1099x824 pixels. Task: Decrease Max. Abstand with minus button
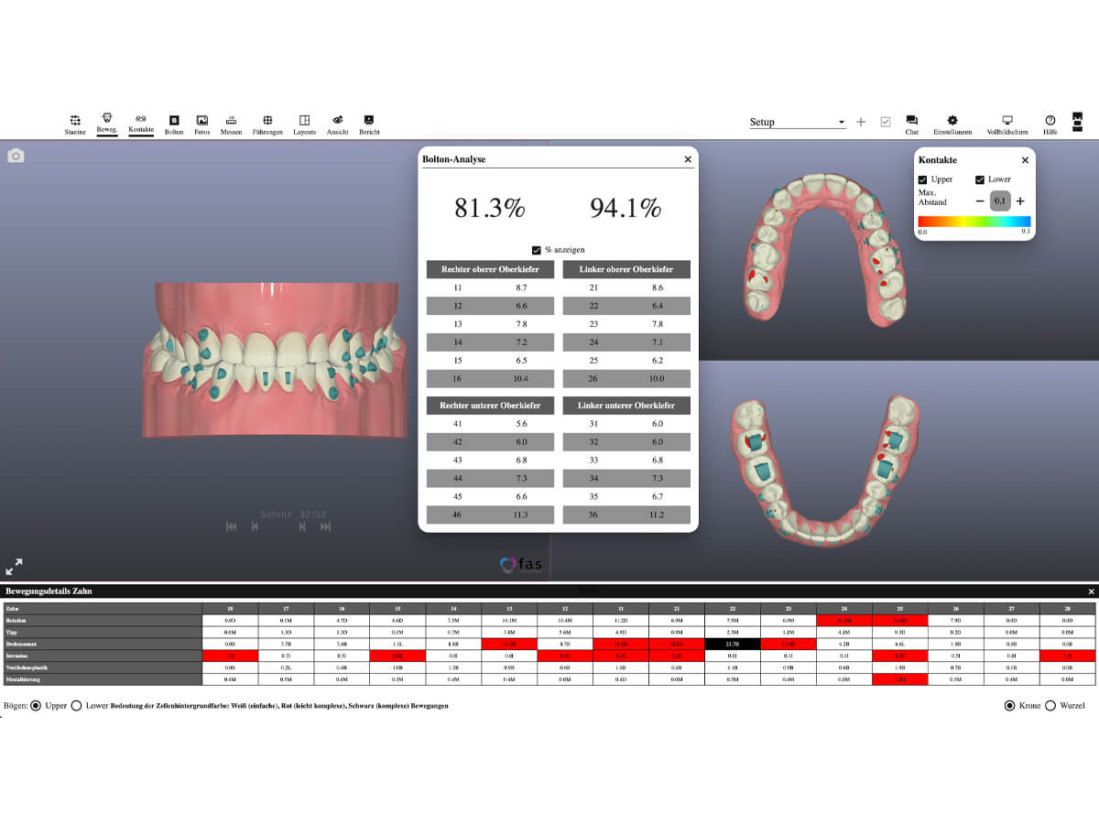click(x=980, y=201)
